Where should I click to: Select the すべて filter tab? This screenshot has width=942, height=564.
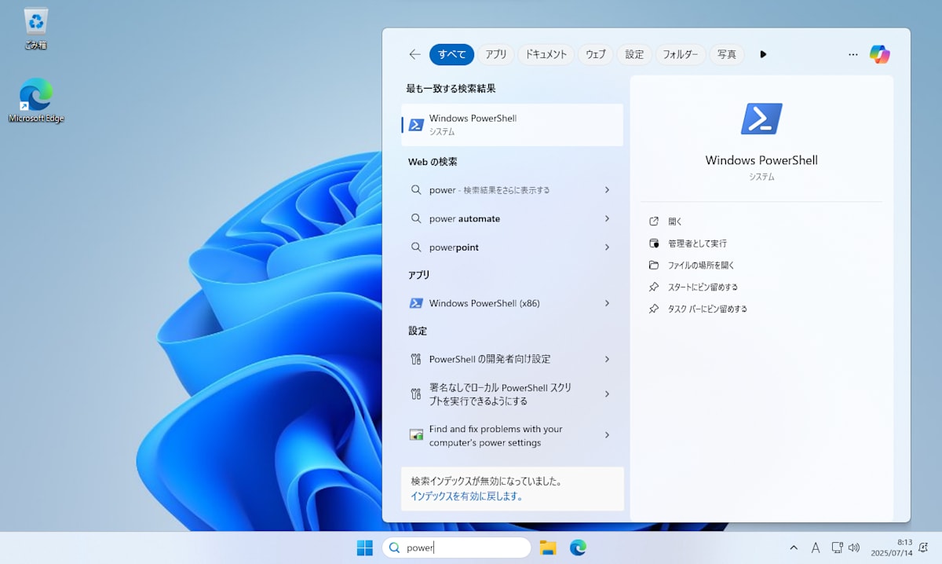(x=451, y=54)
